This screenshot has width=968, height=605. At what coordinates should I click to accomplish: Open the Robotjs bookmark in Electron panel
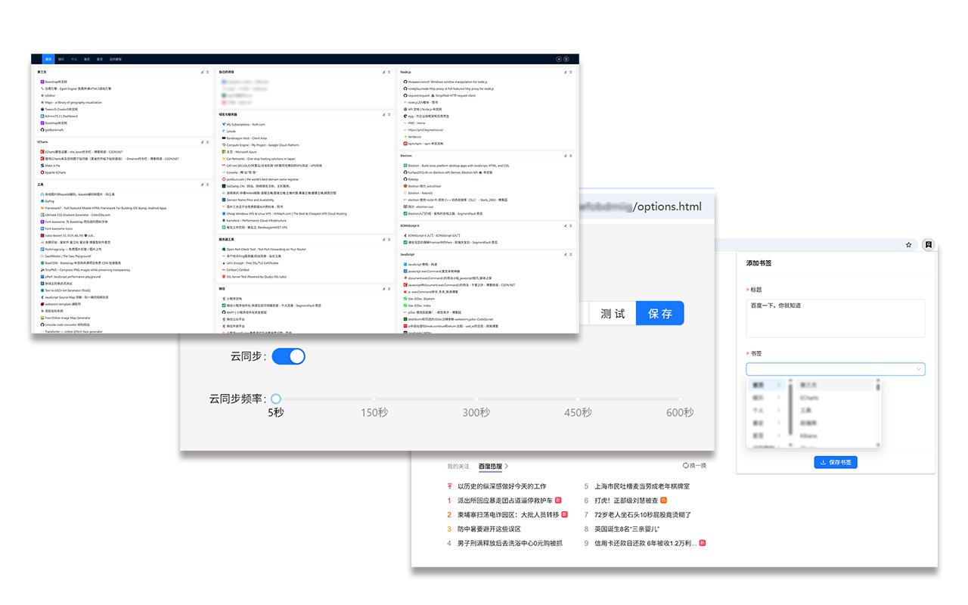tap(412, 179)
